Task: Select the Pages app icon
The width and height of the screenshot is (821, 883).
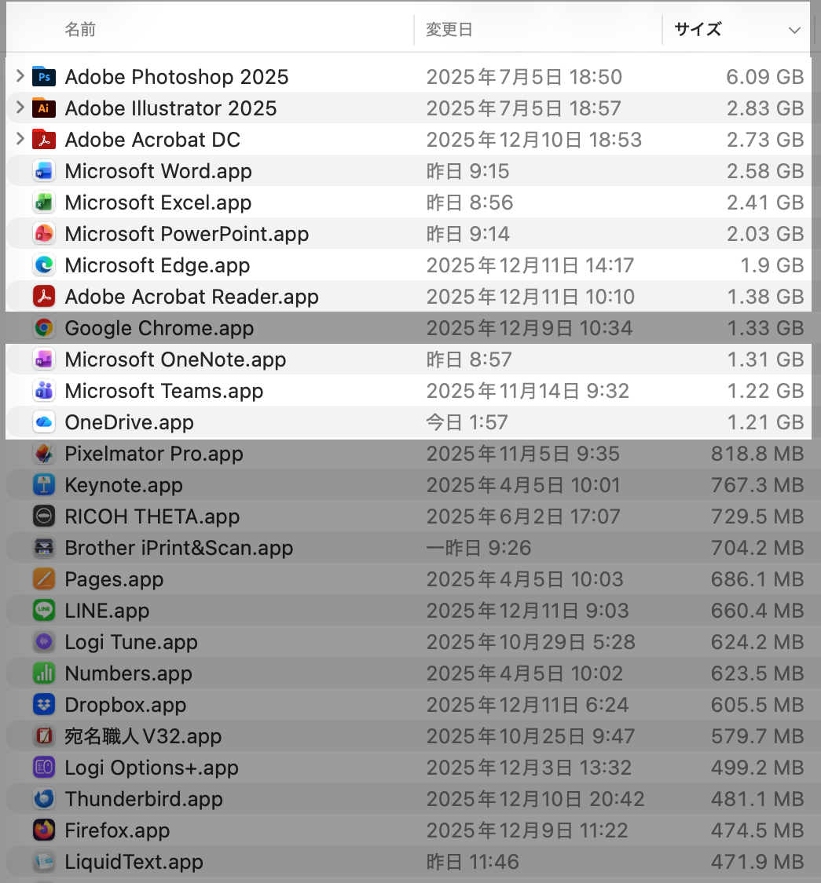Action: pyautogui.click(x=44, y=579)
